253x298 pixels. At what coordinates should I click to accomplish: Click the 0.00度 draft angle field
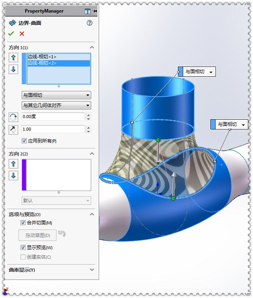(x=53, y=117)
